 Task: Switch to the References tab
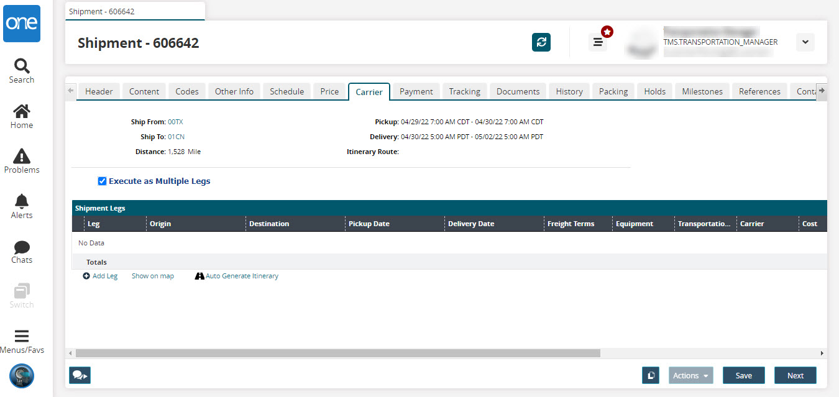coord(759,91)
